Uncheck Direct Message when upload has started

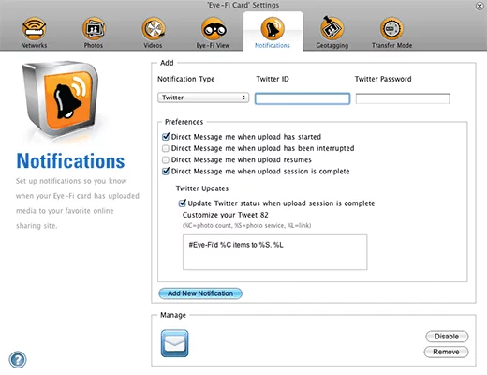[x=166, y=137]
